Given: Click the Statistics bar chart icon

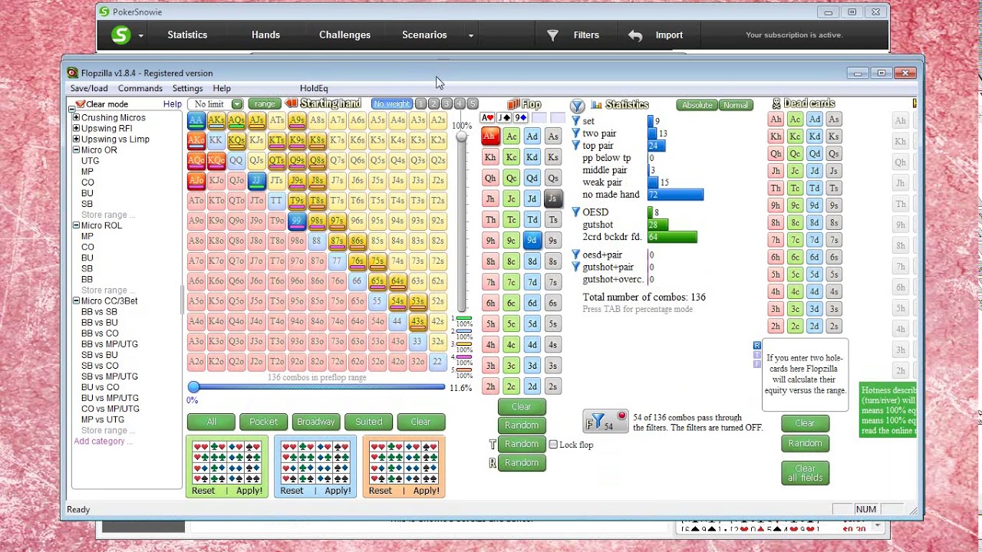Looking at the screenshot, I should point(595,104).
